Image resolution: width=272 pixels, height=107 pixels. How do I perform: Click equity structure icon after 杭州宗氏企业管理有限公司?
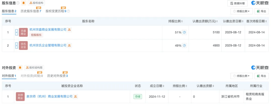70,45
